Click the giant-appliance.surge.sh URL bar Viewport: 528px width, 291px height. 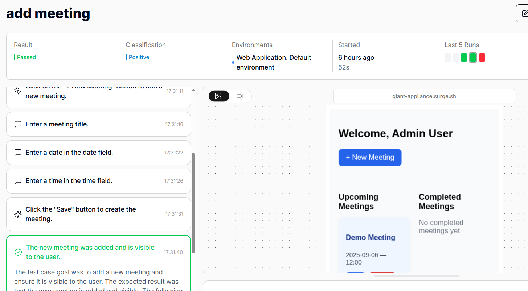424,96
